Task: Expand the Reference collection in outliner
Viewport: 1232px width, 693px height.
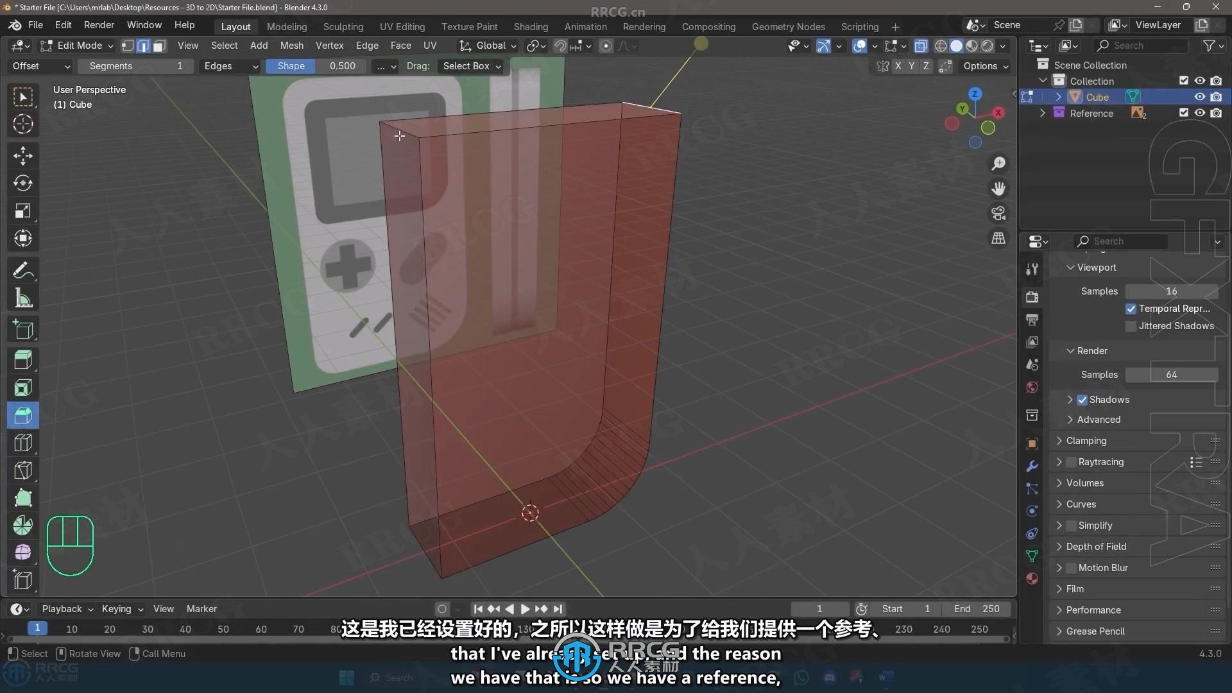Action: coord(1043,113)
